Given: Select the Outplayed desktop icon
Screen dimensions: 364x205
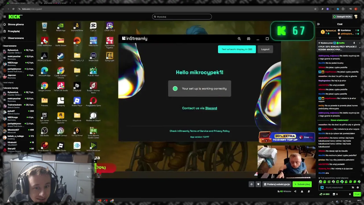Looking at the screenshot, I should click(x=77, y=87).
